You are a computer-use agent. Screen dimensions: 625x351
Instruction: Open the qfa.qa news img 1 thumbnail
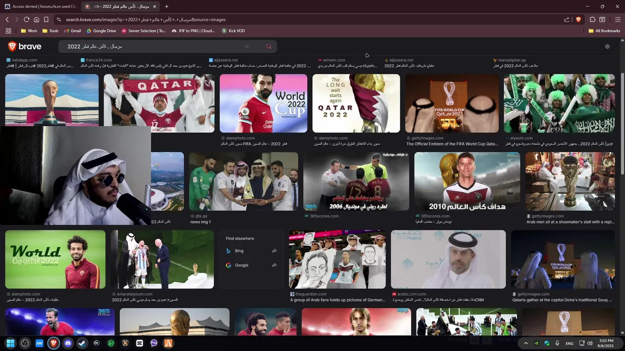[244, 181]
